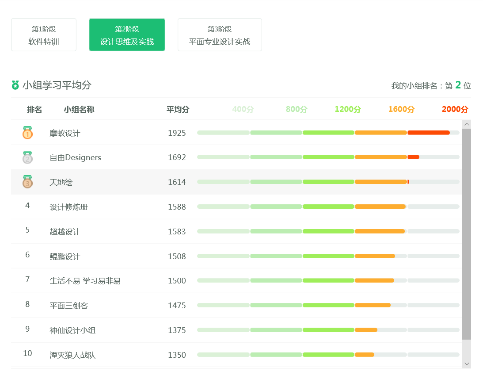Viewport: 483px width, 375px height.
Task: Click the 排名 column header
Action: 34,110
